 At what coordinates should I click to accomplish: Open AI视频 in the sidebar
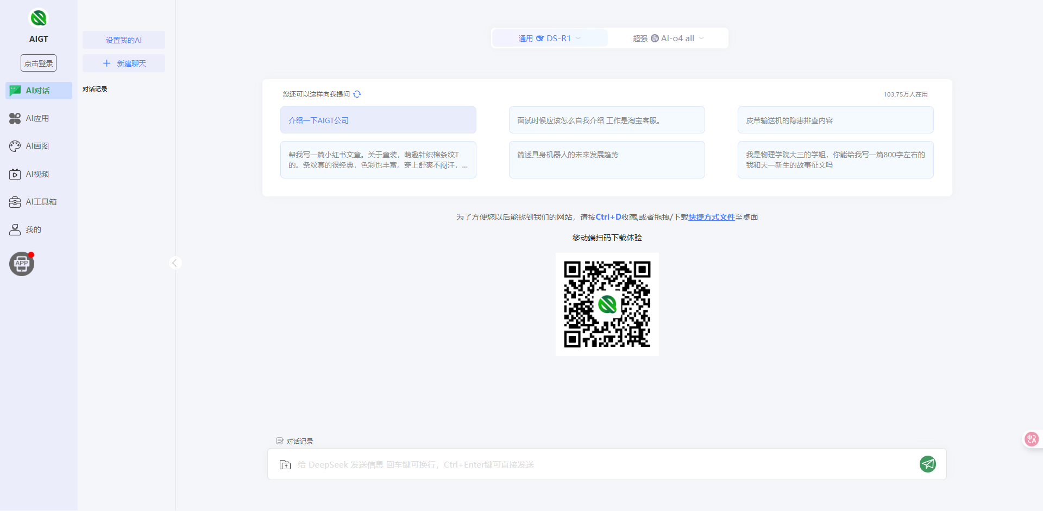tap(37, 174)
